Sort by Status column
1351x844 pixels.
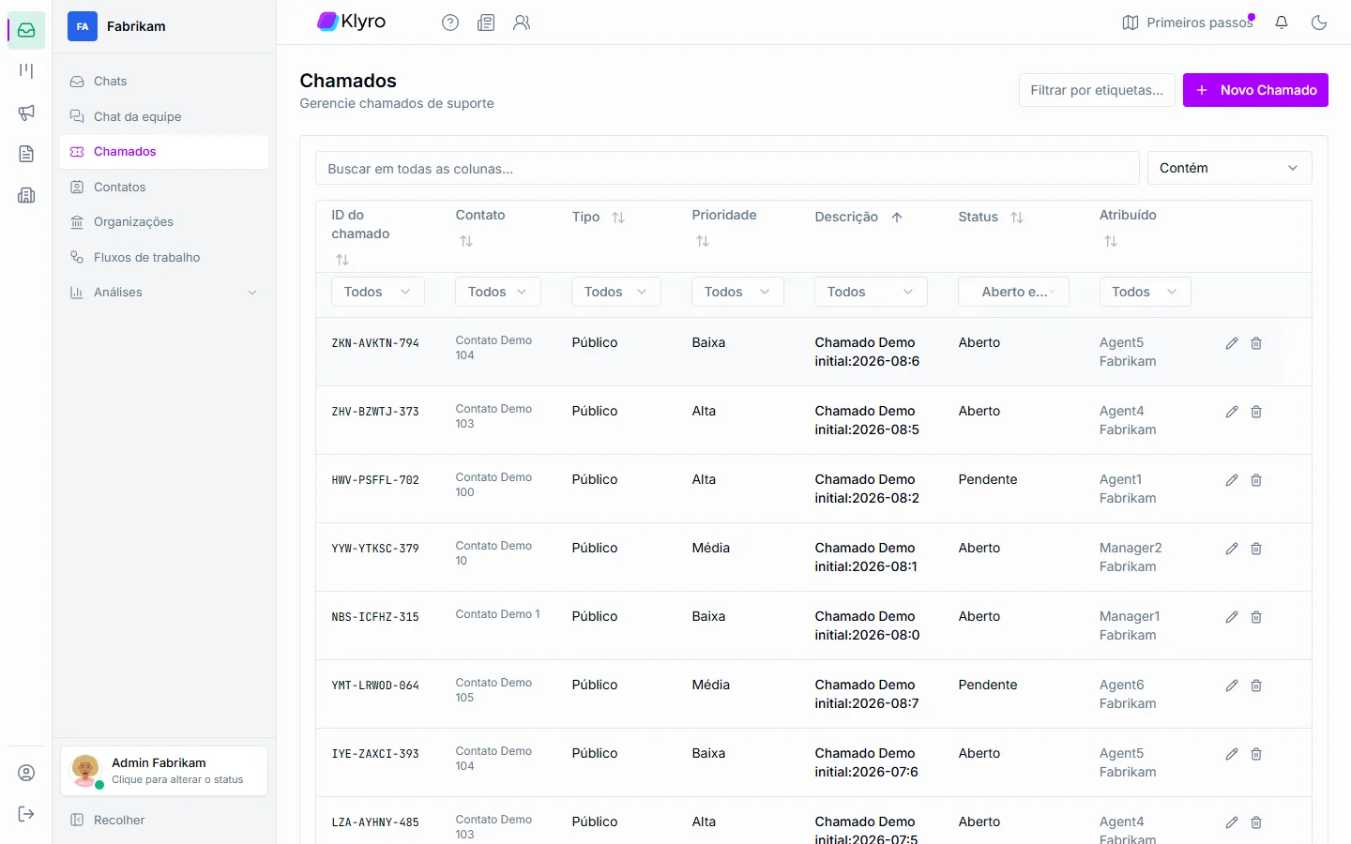tap(1017, 218)
